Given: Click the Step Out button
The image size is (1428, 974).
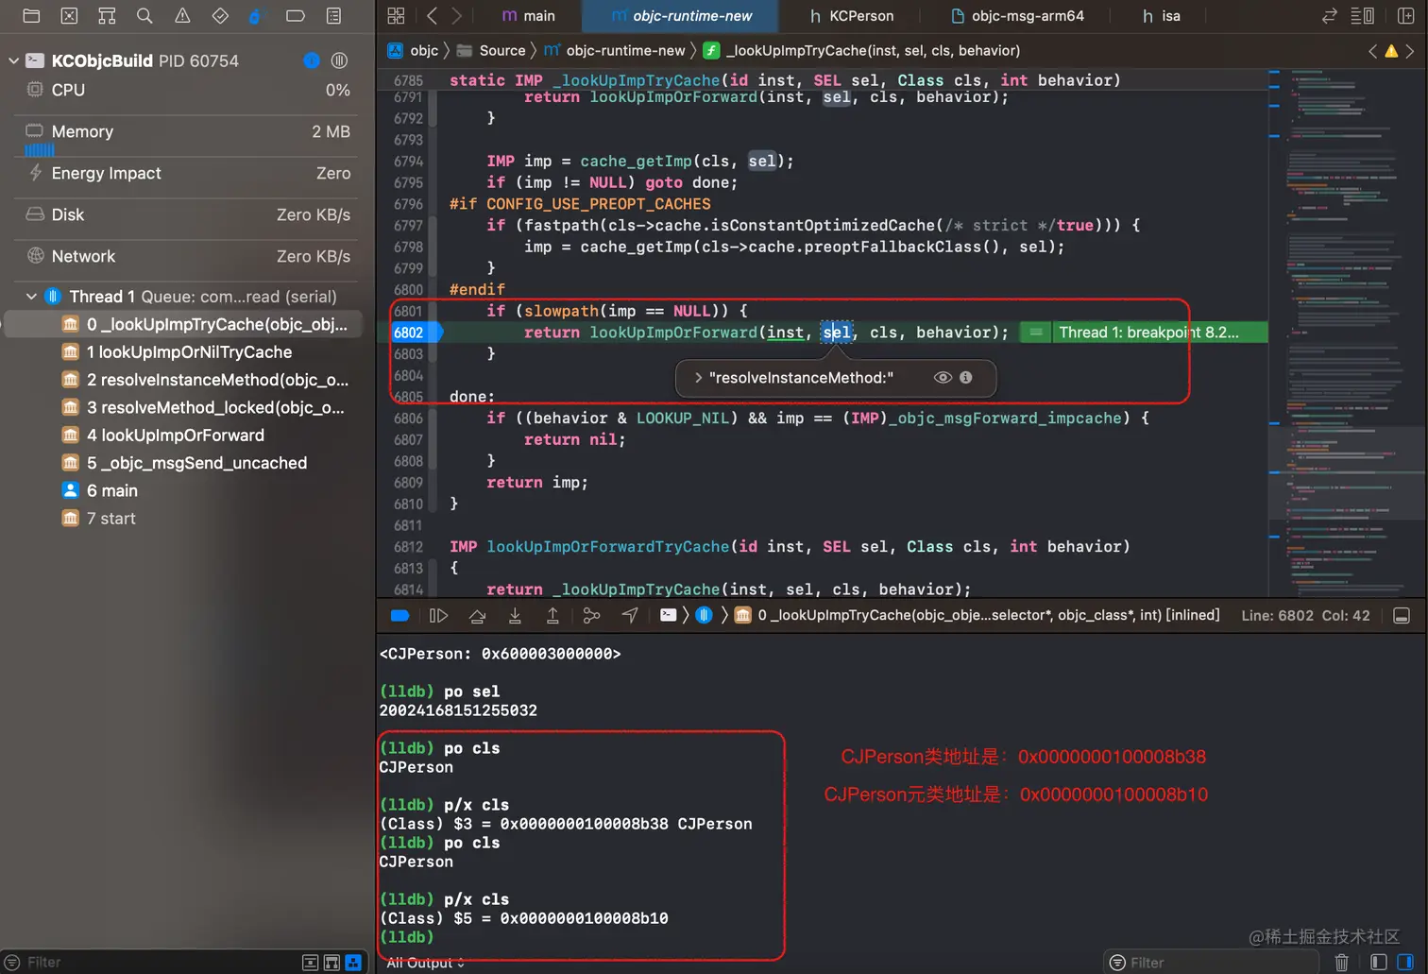Looking at the screenshot, I should pyautogui.click(x=552, y=615).
